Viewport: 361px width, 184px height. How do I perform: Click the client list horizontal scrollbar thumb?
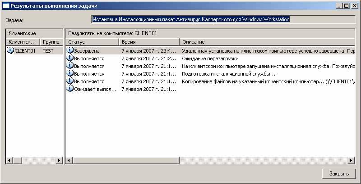coord(17,160)
